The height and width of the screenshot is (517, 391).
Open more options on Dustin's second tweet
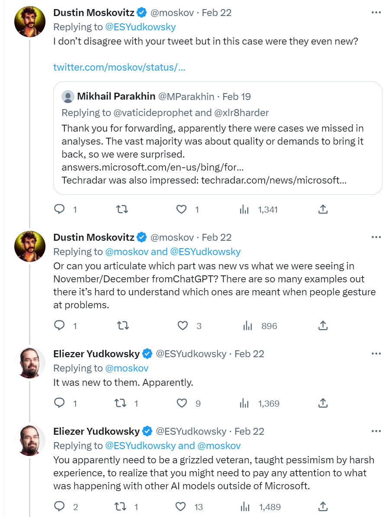pyautogui.click(x=376, y=237)
